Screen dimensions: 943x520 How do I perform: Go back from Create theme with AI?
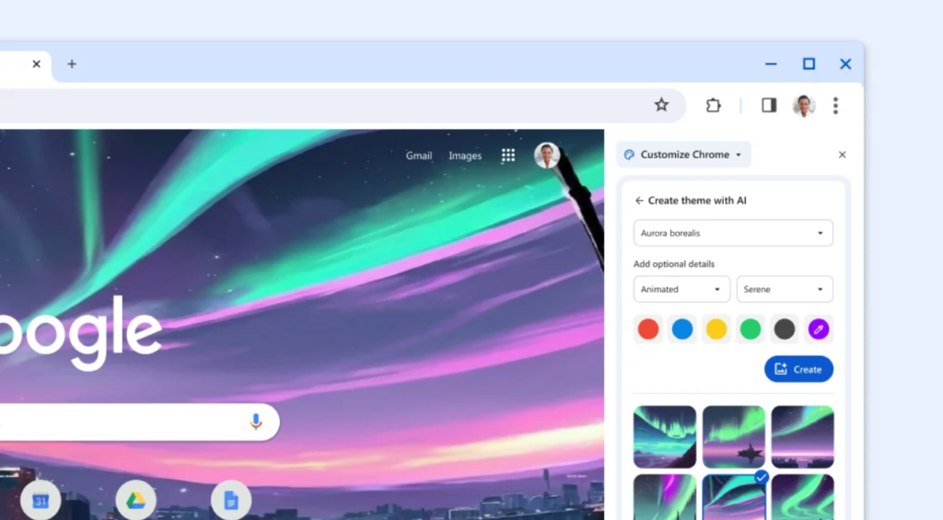click(639, 201)
